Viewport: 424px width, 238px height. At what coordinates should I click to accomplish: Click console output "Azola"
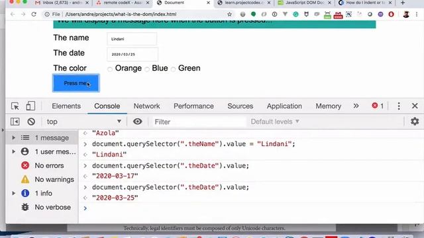click(105, 133)
